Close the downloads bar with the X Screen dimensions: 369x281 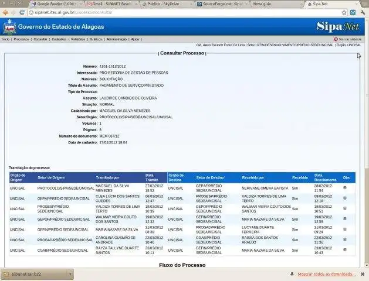pyautogui.click(x=363, y=274)
